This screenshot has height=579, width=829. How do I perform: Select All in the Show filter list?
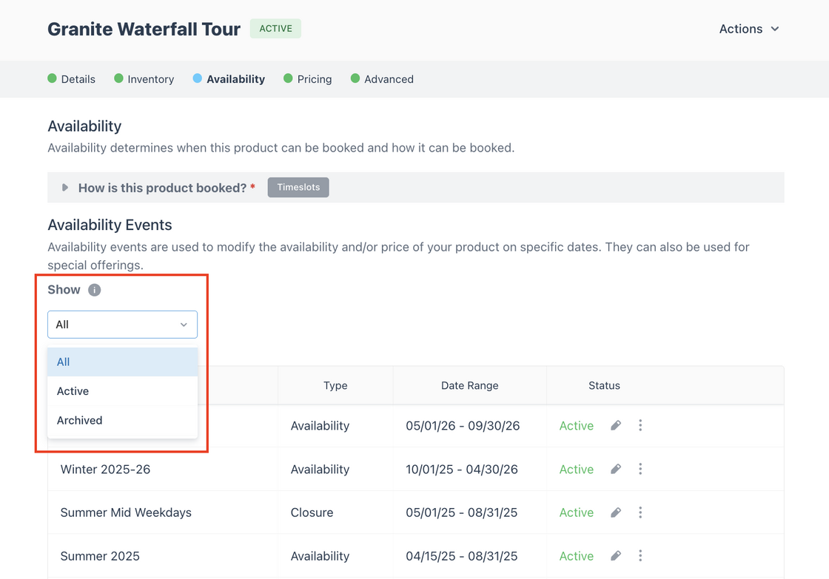[63, 362]
